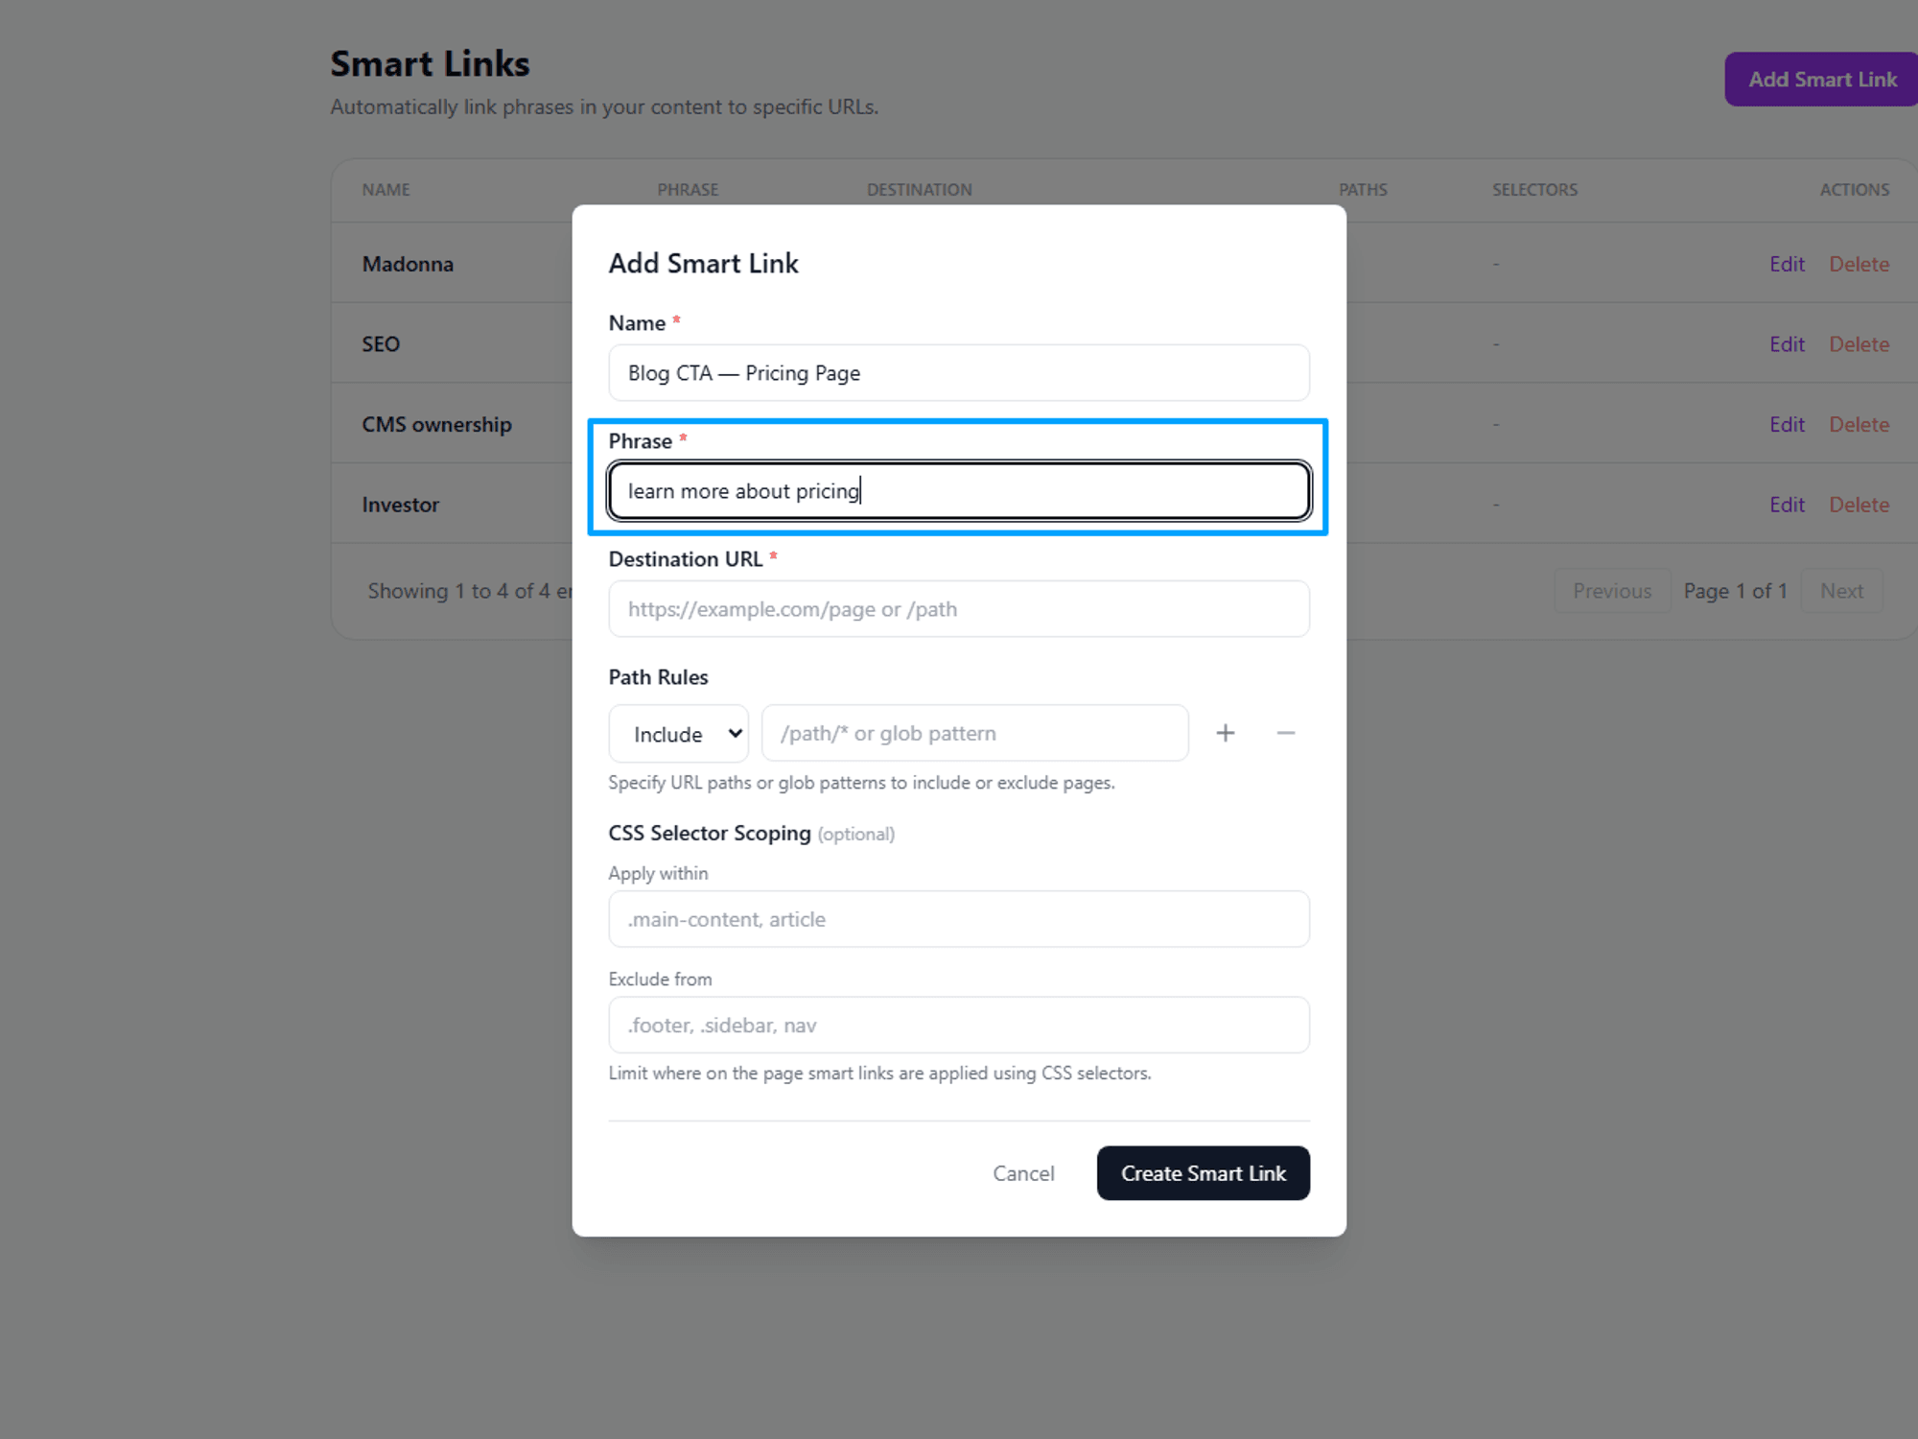1918x1439 pixels.
Task: Delete the SEO smart link
Action: click(x=1859, y=343)
